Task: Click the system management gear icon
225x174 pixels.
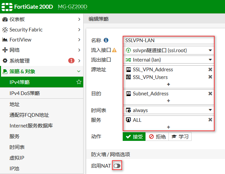Action: pos(5,61)
